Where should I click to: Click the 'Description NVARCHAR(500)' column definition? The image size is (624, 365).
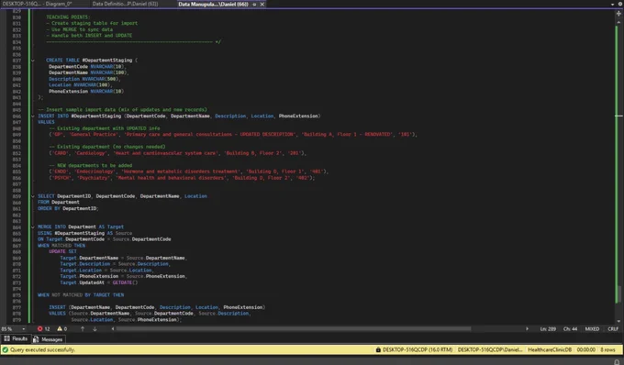[84, 79]
